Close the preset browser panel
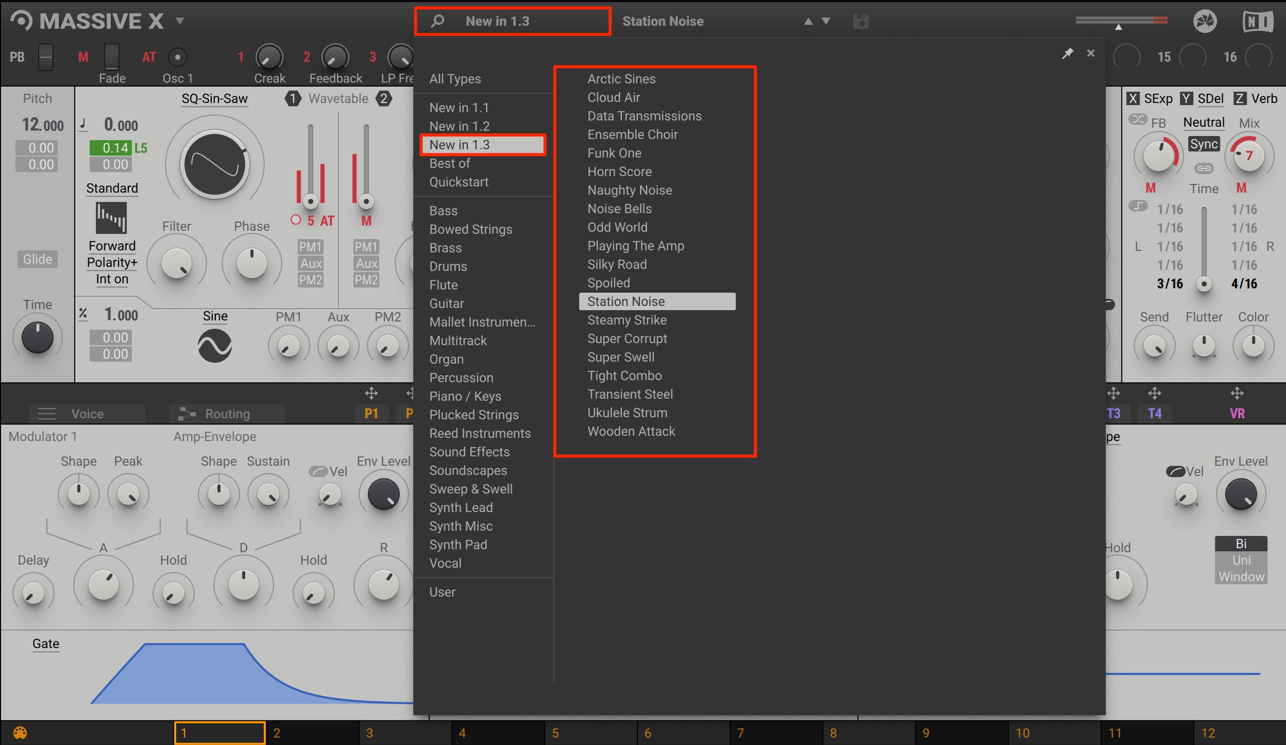 tap(1091, 53)
